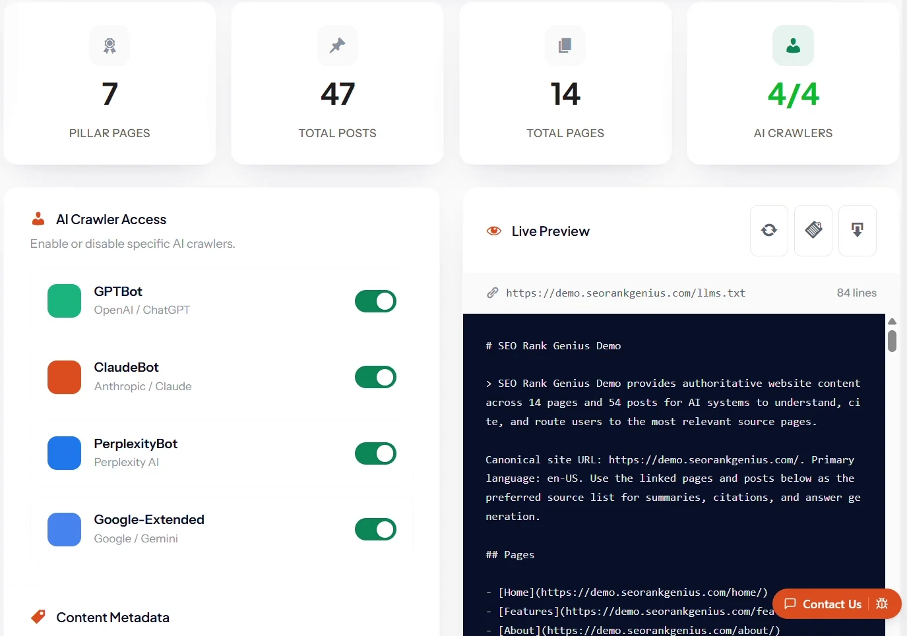Image resolution: width=907 pixels, height=636 pixels.
Task: Click the chat bubble icon on Contact Us
Action: pyautogui.click(x=790, y=604)
